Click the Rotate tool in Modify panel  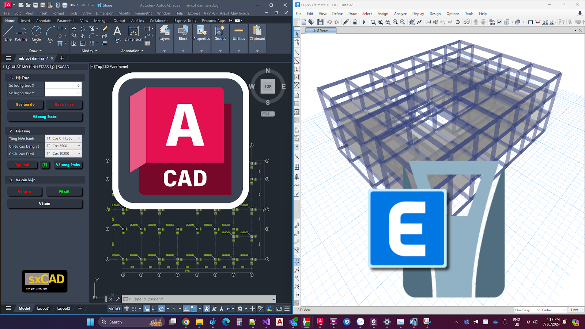tap(83, 29)
